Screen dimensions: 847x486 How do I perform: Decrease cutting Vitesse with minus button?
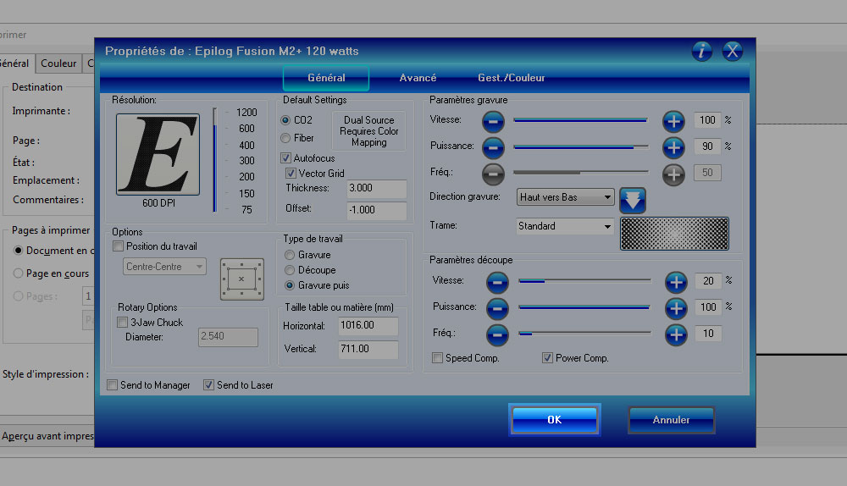[497, 282]
